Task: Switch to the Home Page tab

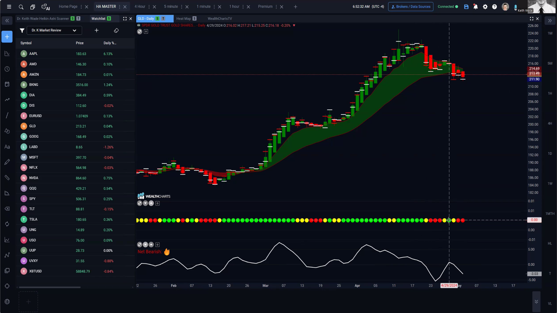Action: point(68,7)
